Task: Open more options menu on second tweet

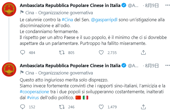Action: [168, 65]
